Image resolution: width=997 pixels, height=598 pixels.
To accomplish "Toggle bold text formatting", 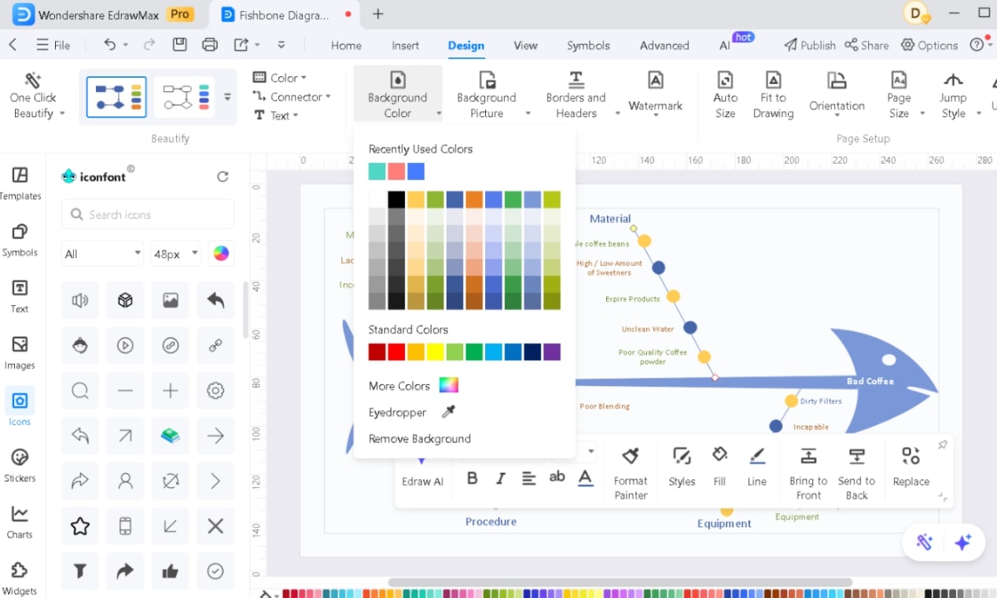I will tap(472, 478).
